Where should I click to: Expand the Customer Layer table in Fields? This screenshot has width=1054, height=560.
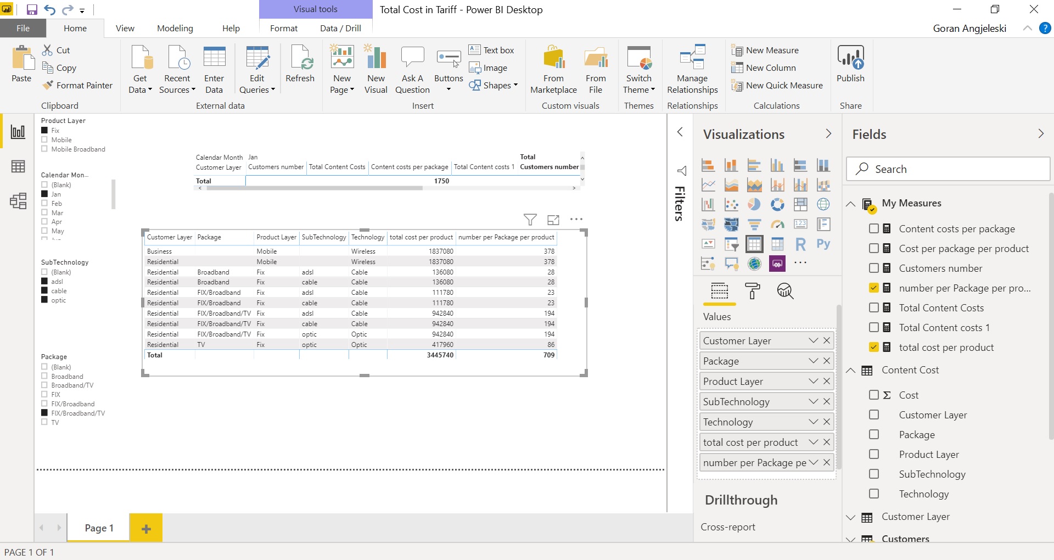[850, 517]
